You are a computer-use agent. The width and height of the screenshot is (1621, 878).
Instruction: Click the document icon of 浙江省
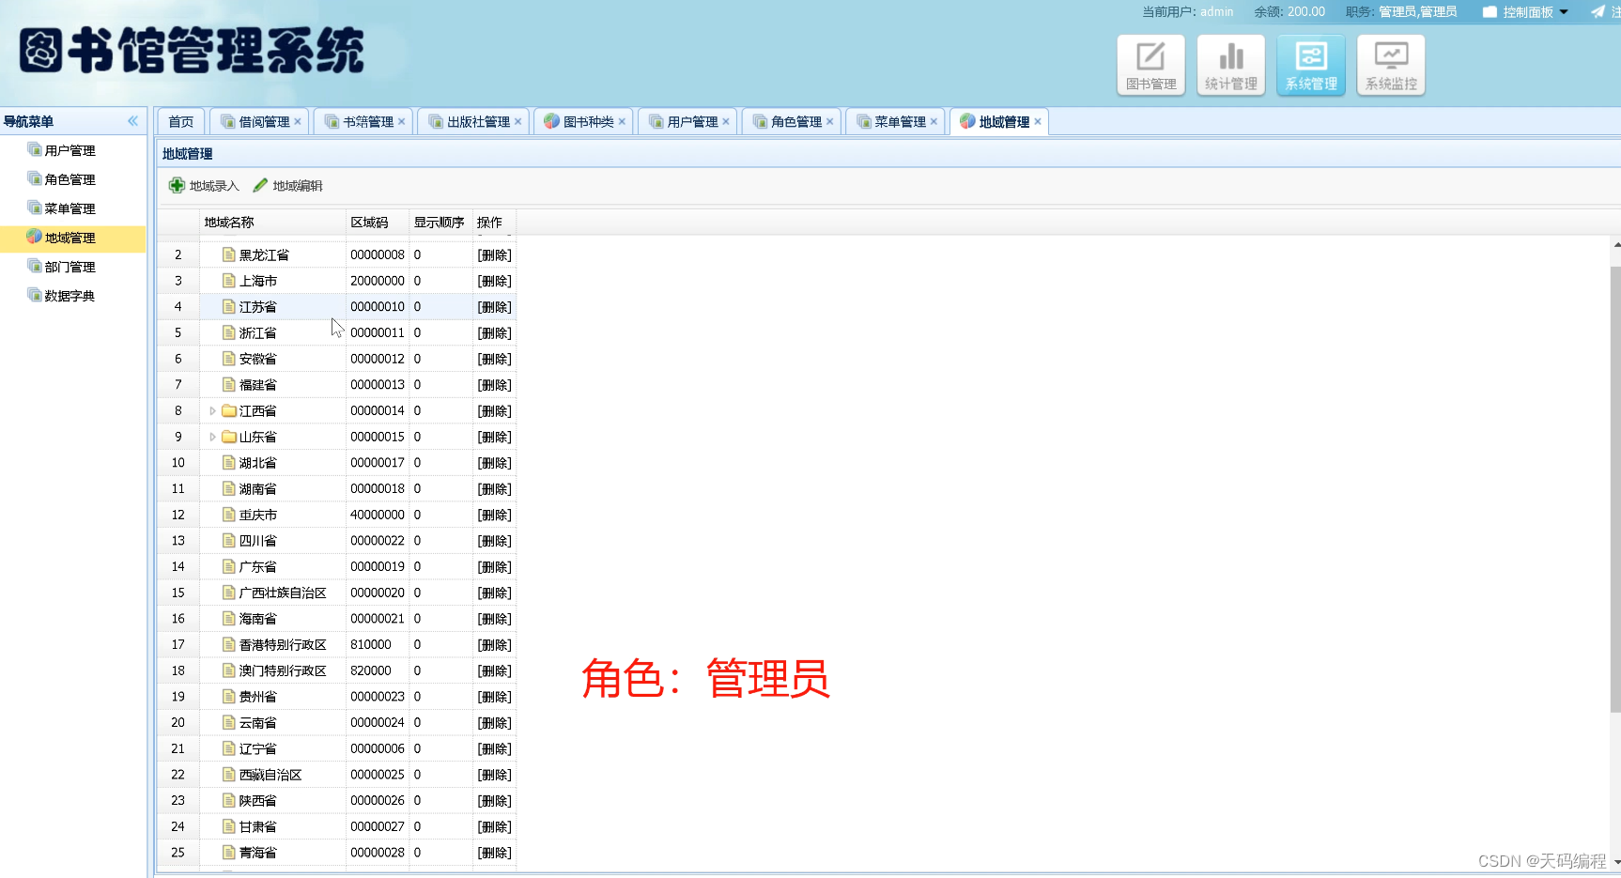229,332
